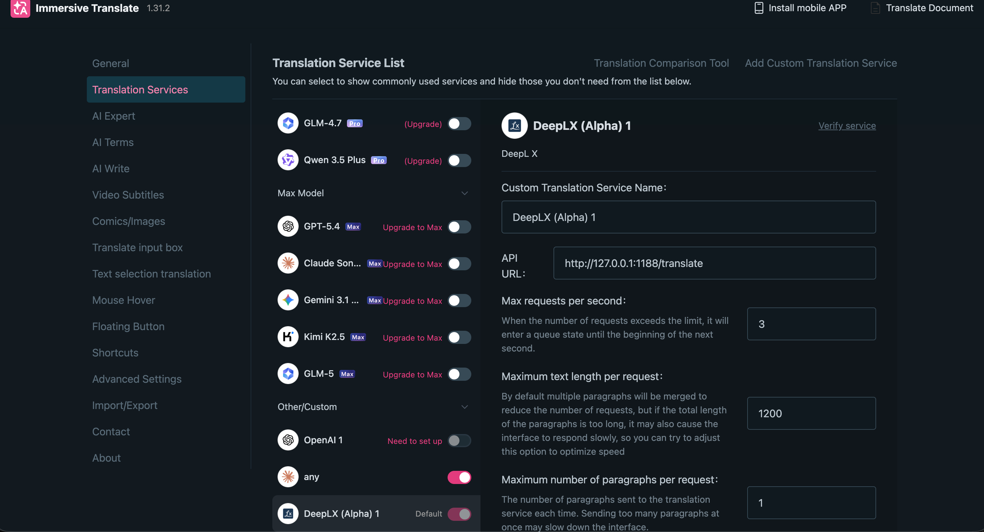The height and width of the screenshot is (532, 984).
Task: Switch to the AI Write tab
Action: (x=166, y=169)
